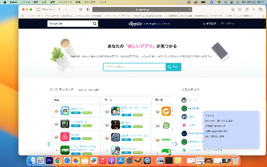Open Premiere Pro from the Dock
The image size is (267, 167).
point(49,160)
